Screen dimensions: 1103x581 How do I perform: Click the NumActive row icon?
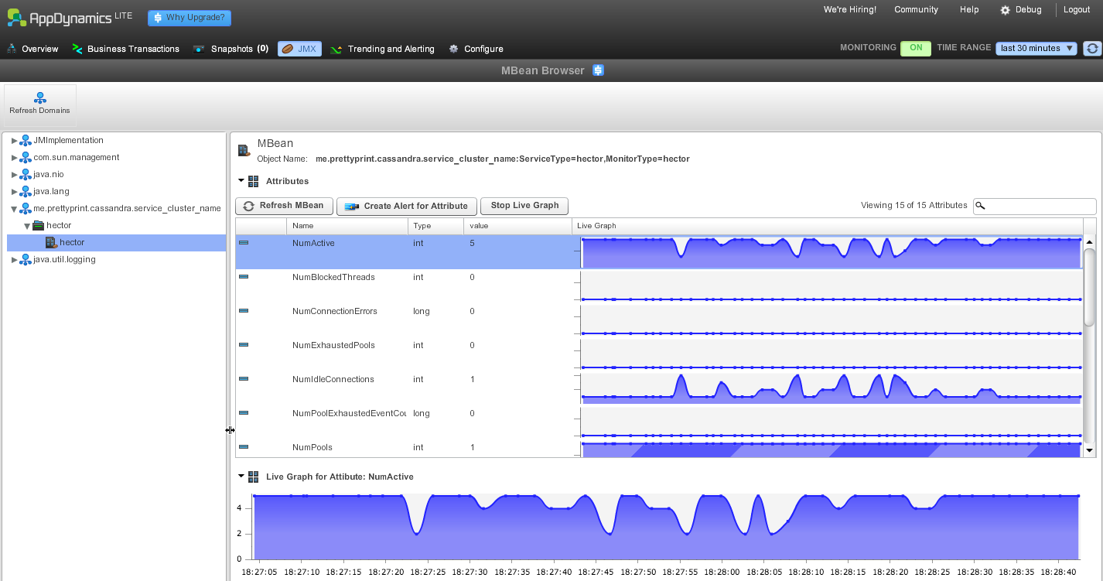click(244, 242)
